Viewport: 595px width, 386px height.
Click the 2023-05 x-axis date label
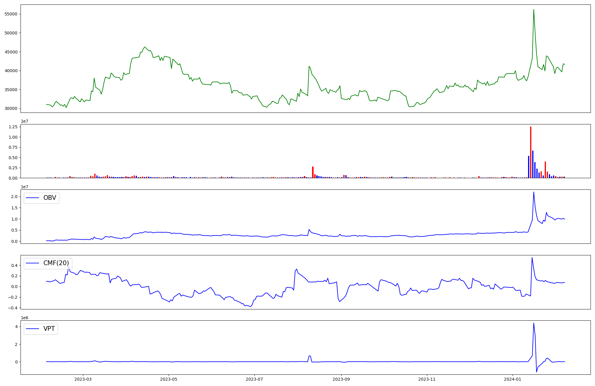[169, 379]
